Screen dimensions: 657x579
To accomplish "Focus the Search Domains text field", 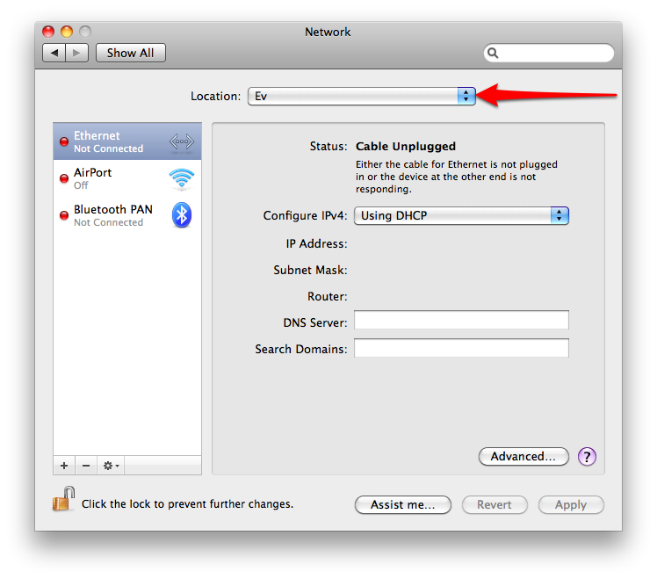I will coord(461,349).
